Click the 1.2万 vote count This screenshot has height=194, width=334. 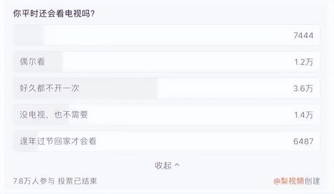point(304,62)
